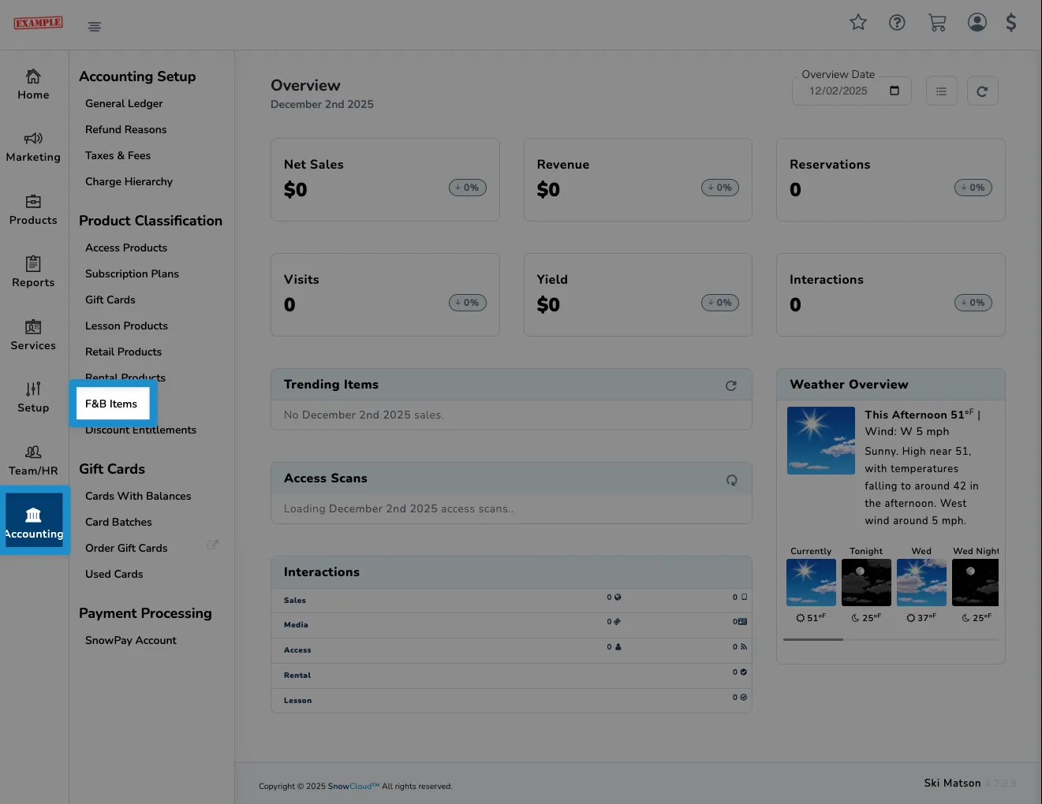This screenshot has height=804, width=1042.
Task: Refresh the overview with reload button
Action: pyautogui.click(x=982, y=91)
